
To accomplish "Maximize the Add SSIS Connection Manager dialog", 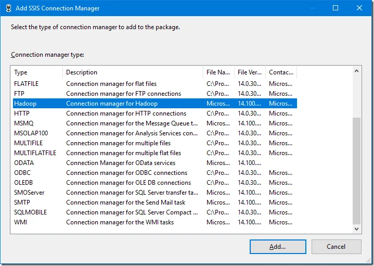I will [336, 8].
